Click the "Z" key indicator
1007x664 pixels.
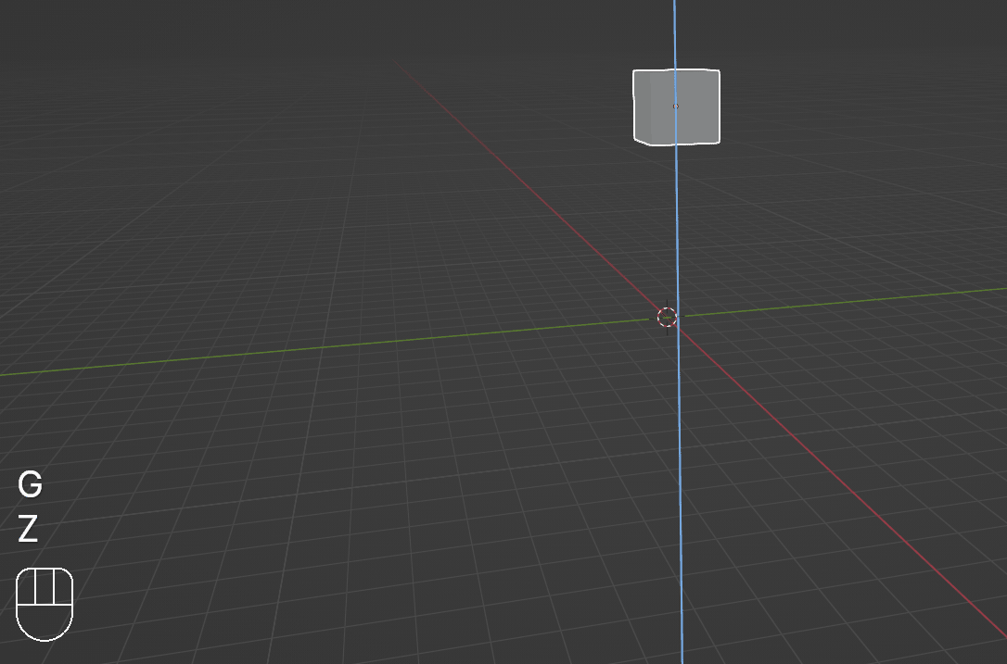pos(28,530)
